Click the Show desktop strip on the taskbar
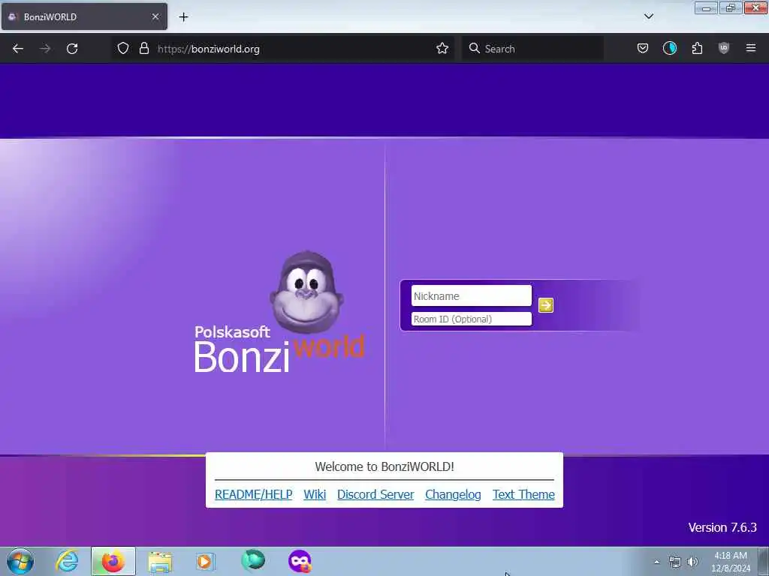This screenshot has width=769, height=576. pyautogui.click(x=764, y=561)
